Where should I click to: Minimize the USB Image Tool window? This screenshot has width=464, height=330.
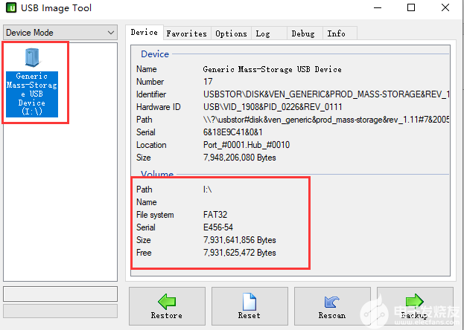point(377,8)
